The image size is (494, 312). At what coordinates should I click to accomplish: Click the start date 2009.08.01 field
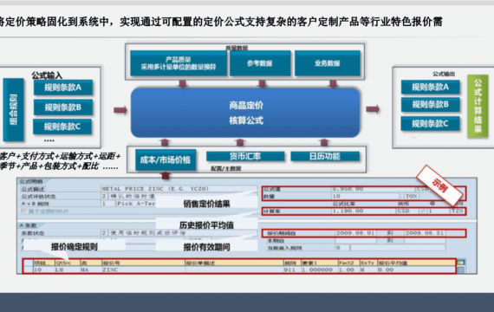356,233
